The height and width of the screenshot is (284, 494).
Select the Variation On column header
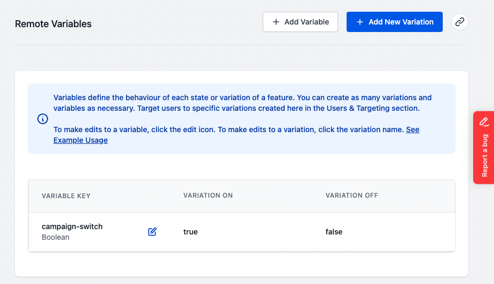tap(208, 196)
